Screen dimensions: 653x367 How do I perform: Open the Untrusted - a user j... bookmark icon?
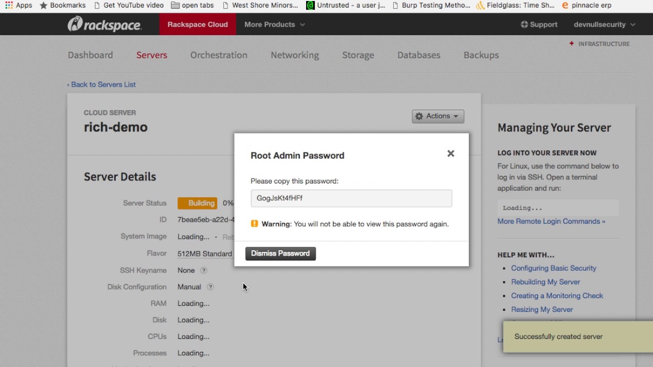click(x=310, y=5)
